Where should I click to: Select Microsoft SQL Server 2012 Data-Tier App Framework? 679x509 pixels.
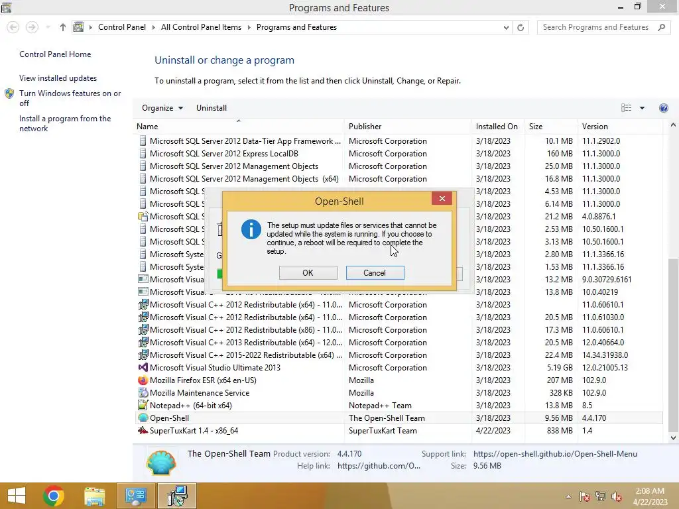click(x=399, y=141)
